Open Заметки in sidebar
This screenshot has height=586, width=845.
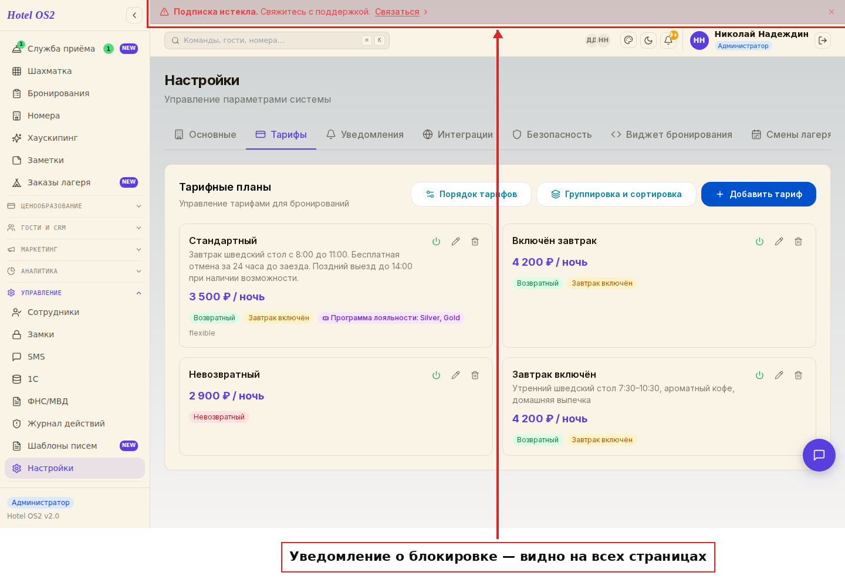[75, 160]
